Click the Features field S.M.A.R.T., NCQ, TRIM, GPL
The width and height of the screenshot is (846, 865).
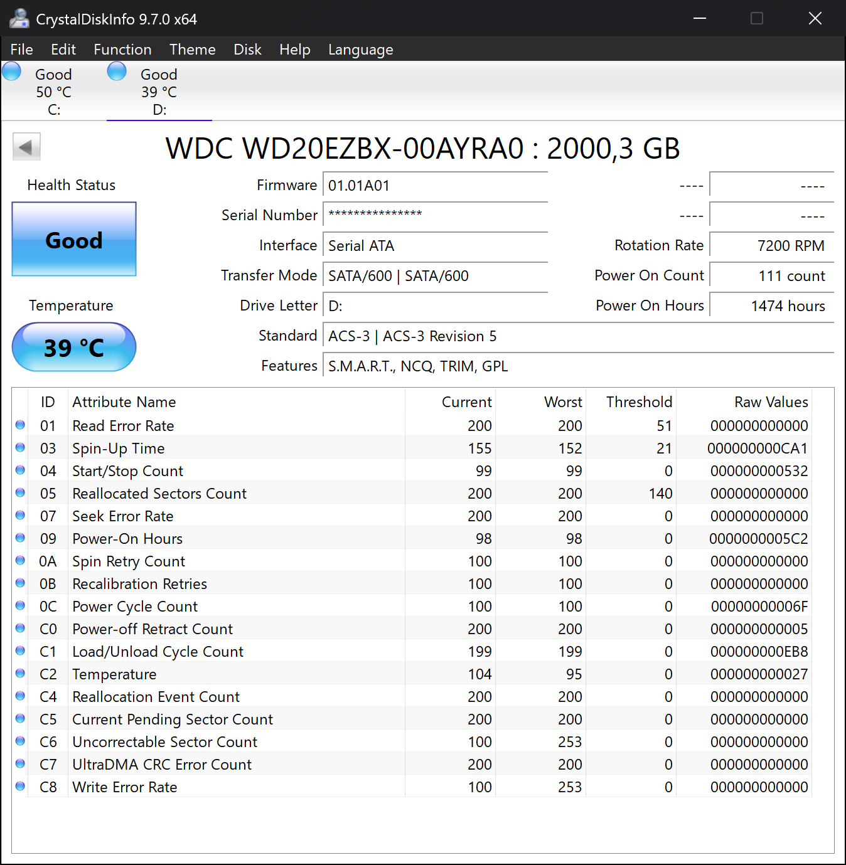point(579,366)
